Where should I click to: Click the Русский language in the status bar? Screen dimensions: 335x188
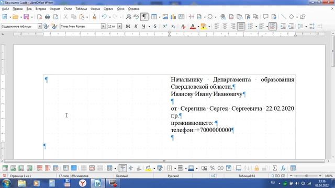(x=173, y=176)
